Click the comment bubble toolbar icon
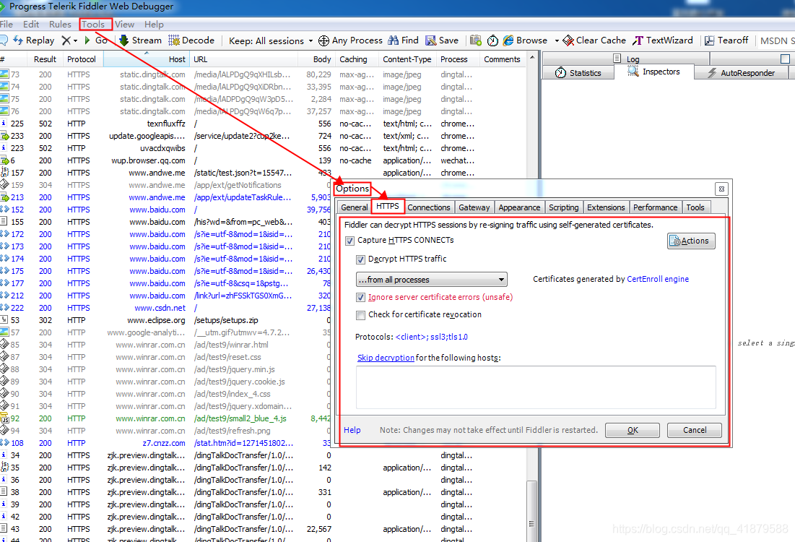 click(x=3, y=40)
